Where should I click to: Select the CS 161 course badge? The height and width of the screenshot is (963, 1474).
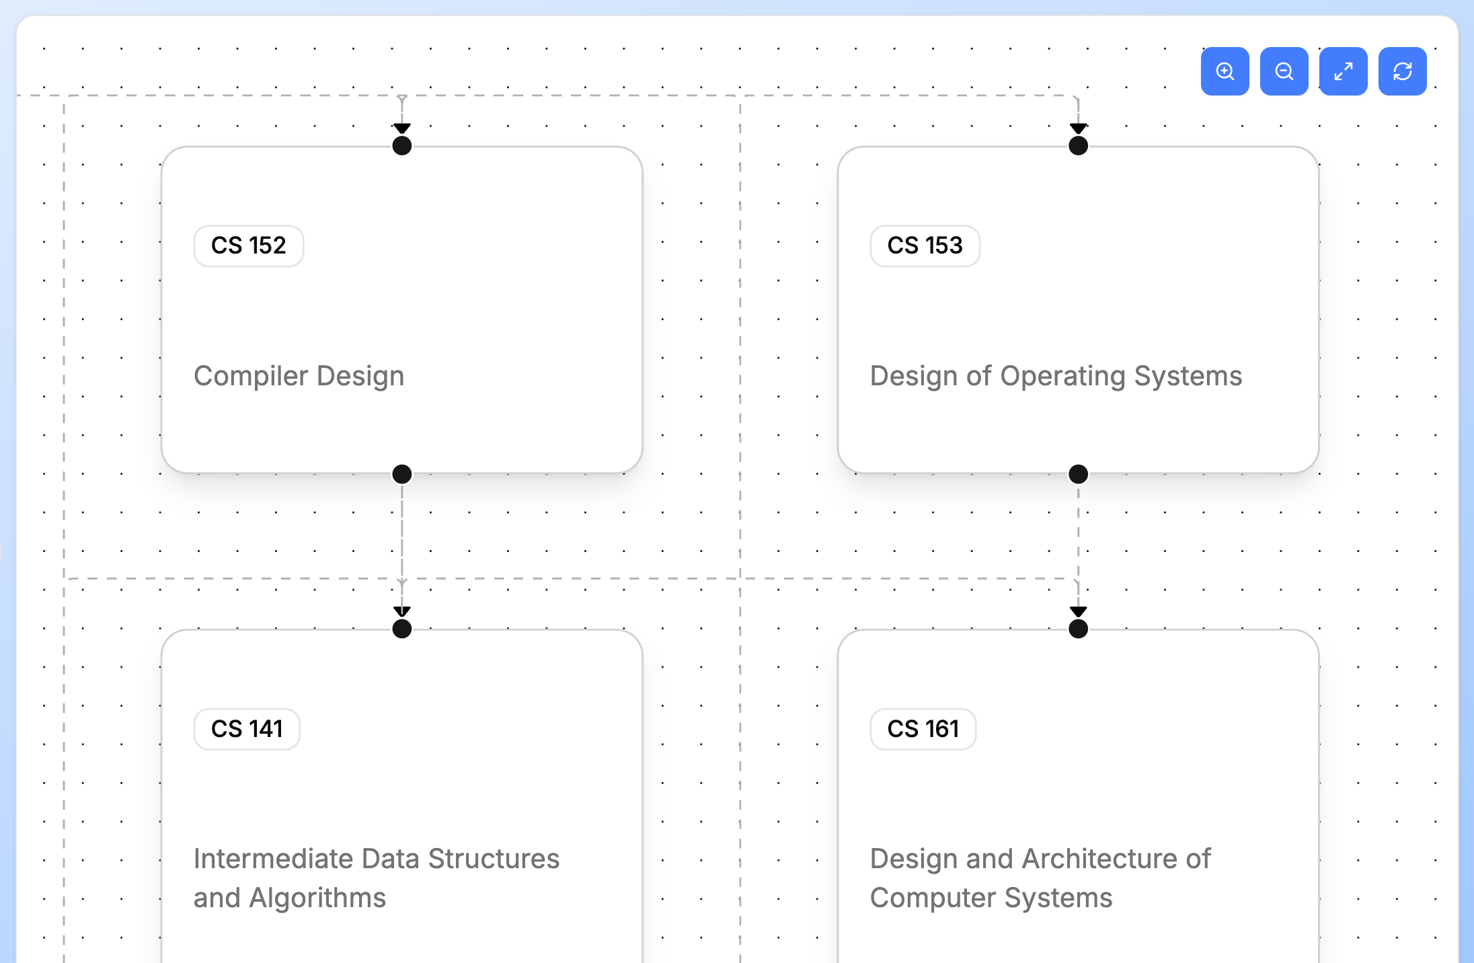pyautogui.click(x=923, y=729)
